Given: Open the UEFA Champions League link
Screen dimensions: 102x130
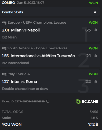Looking at the screenshot, I should tap(45, 23).
